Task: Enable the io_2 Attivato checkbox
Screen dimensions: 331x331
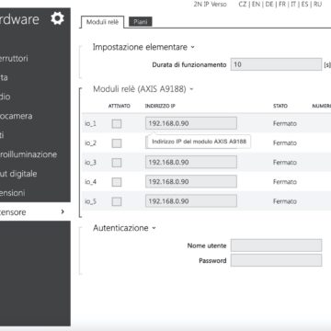Action: click(117, 143)
